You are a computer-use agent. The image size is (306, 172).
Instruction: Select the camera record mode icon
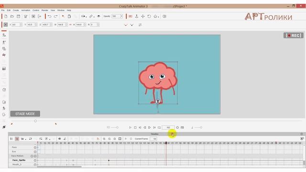131,17
